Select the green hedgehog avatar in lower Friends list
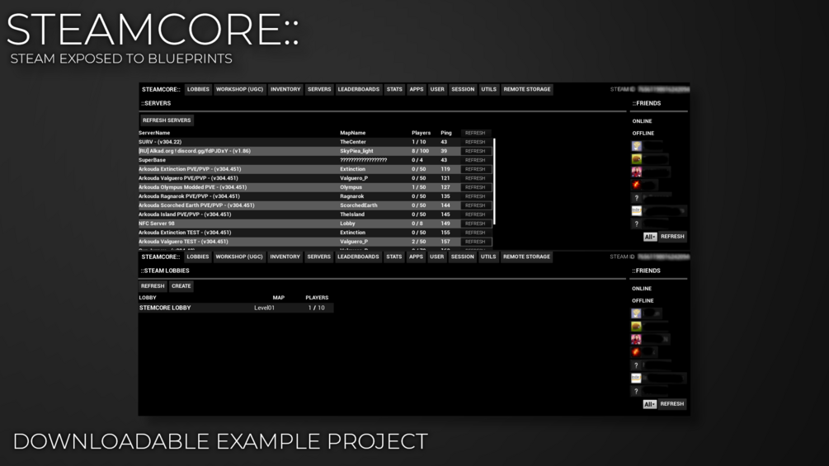The height and width of the screenshot is (466, 829). point(636,327)
